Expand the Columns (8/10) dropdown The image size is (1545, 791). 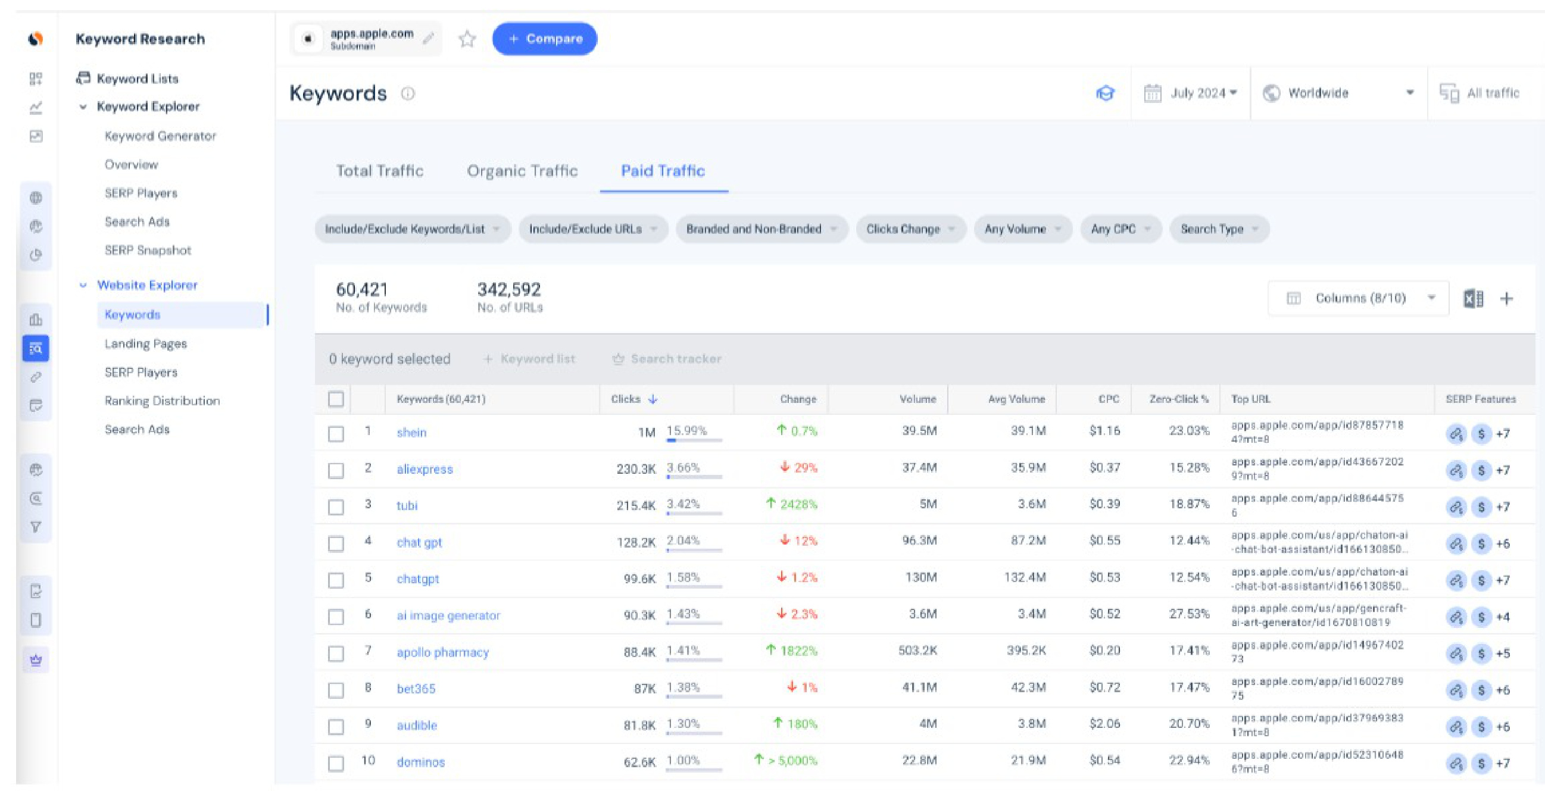click(x=1359, y=298)
